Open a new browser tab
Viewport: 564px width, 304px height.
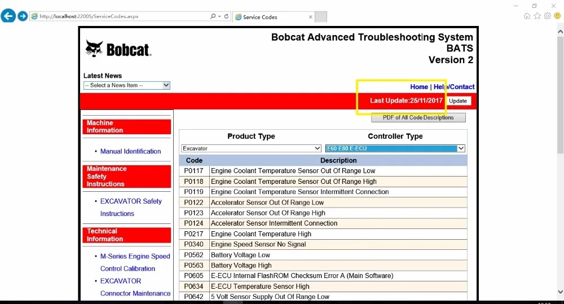click(x=321, y=17)
